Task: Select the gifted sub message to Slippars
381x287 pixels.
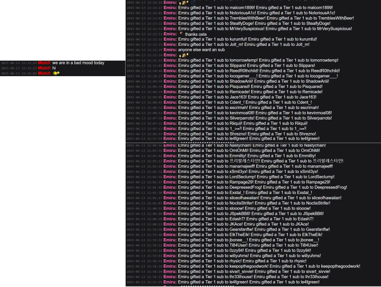Action: [247, 66]
